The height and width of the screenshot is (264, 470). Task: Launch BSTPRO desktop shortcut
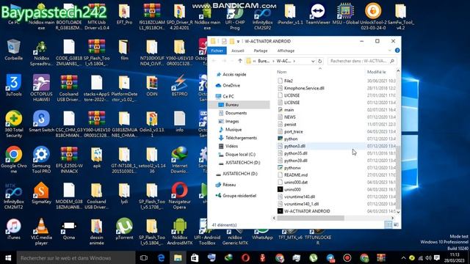coord(179,85)
